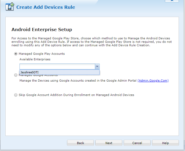The image size is (185, 151).
Task: Click the 'Android Enterprise Setup' heading
Action: (42, 30)
